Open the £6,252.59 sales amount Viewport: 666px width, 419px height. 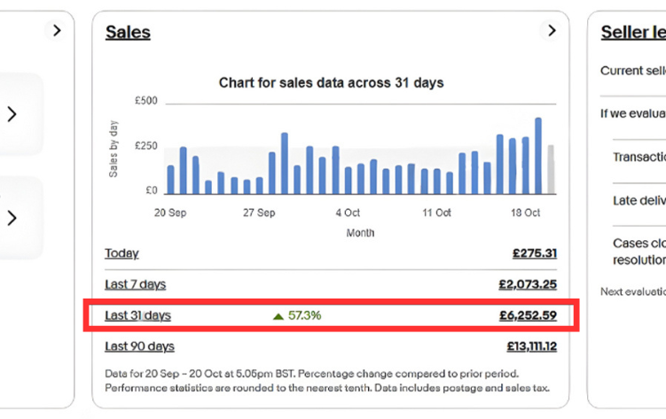pos(528,315)
